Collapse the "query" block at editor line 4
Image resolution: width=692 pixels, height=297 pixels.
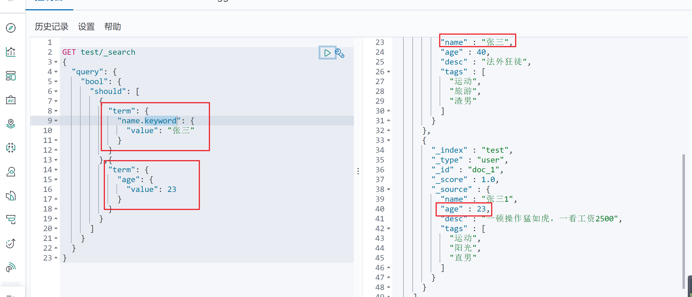point(56,72)
